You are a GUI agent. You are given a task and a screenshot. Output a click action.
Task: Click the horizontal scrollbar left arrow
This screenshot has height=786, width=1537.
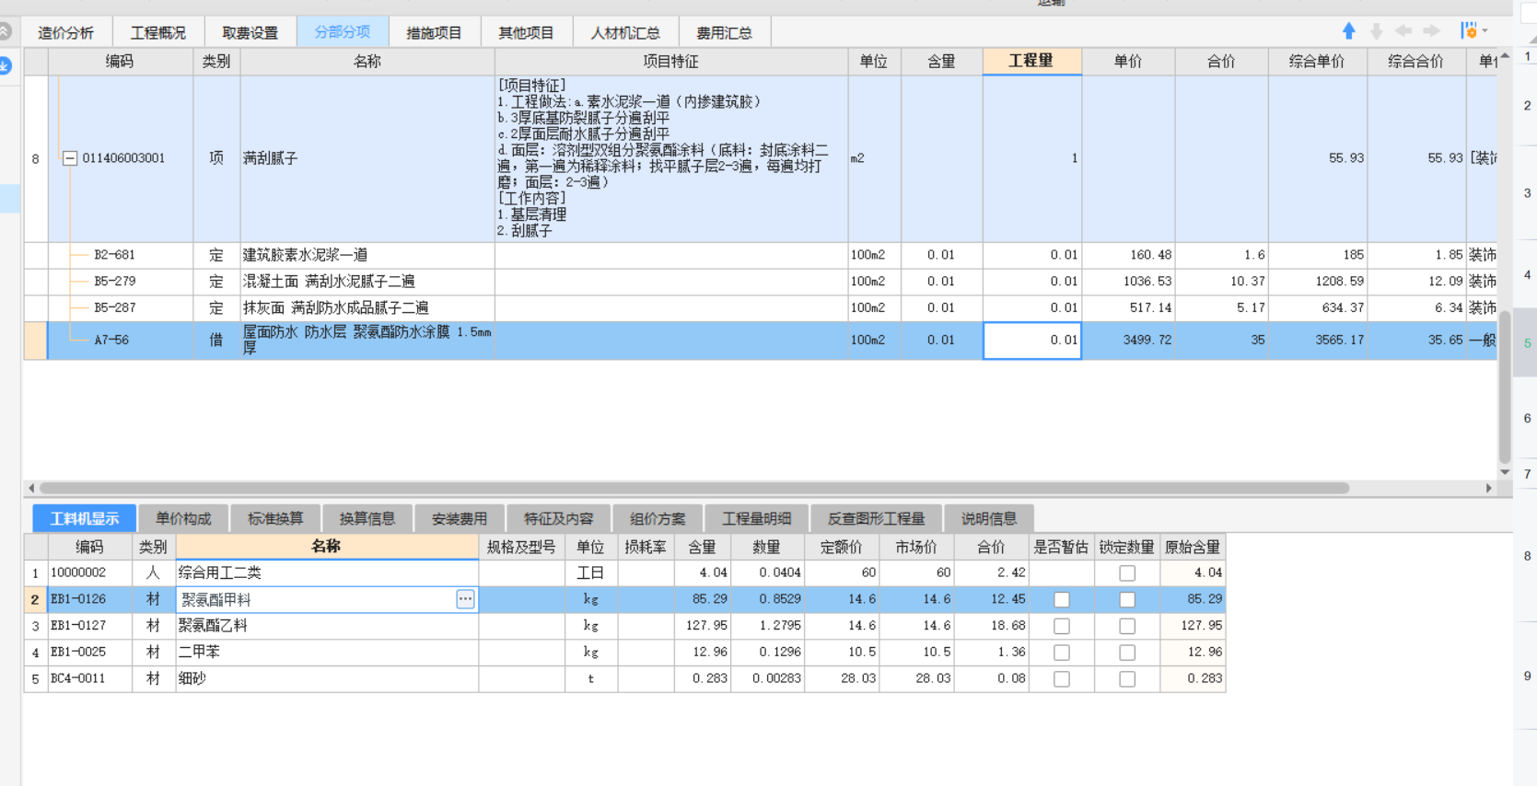[31, 488]
